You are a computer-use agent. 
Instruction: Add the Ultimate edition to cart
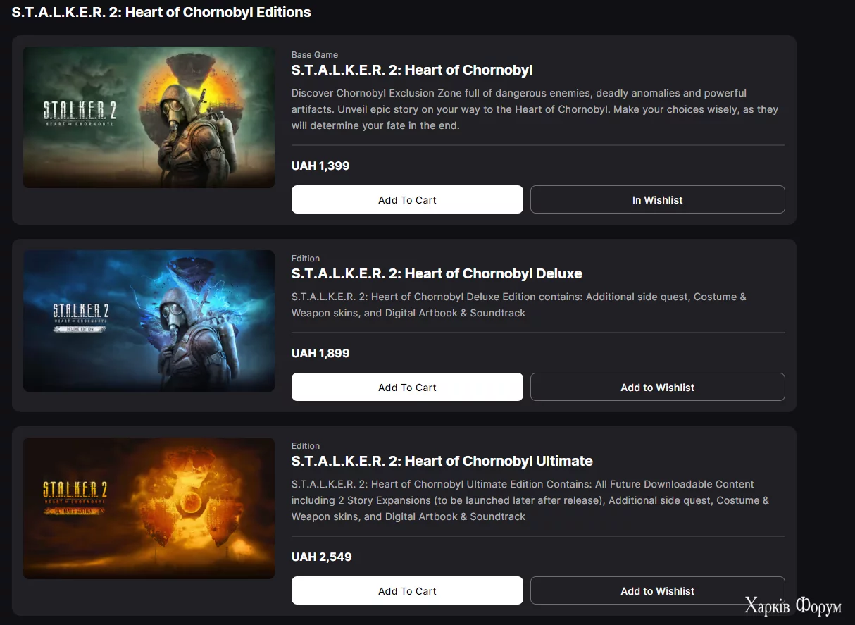(x=407, y=590)
